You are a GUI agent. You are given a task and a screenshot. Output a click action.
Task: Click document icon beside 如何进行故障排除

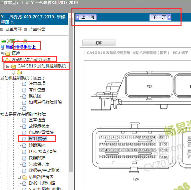coord(24,103)
